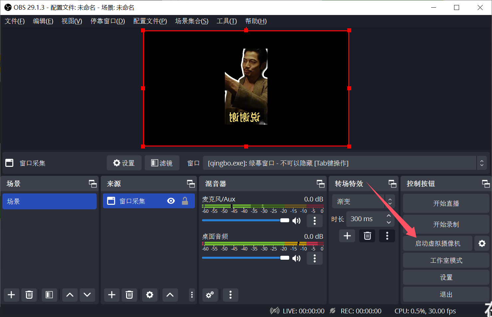The width and height of the screenshot is (492, 317).
Task: Click the LIVE: 00:00:00 status text
Action: (x=303, y=311)
